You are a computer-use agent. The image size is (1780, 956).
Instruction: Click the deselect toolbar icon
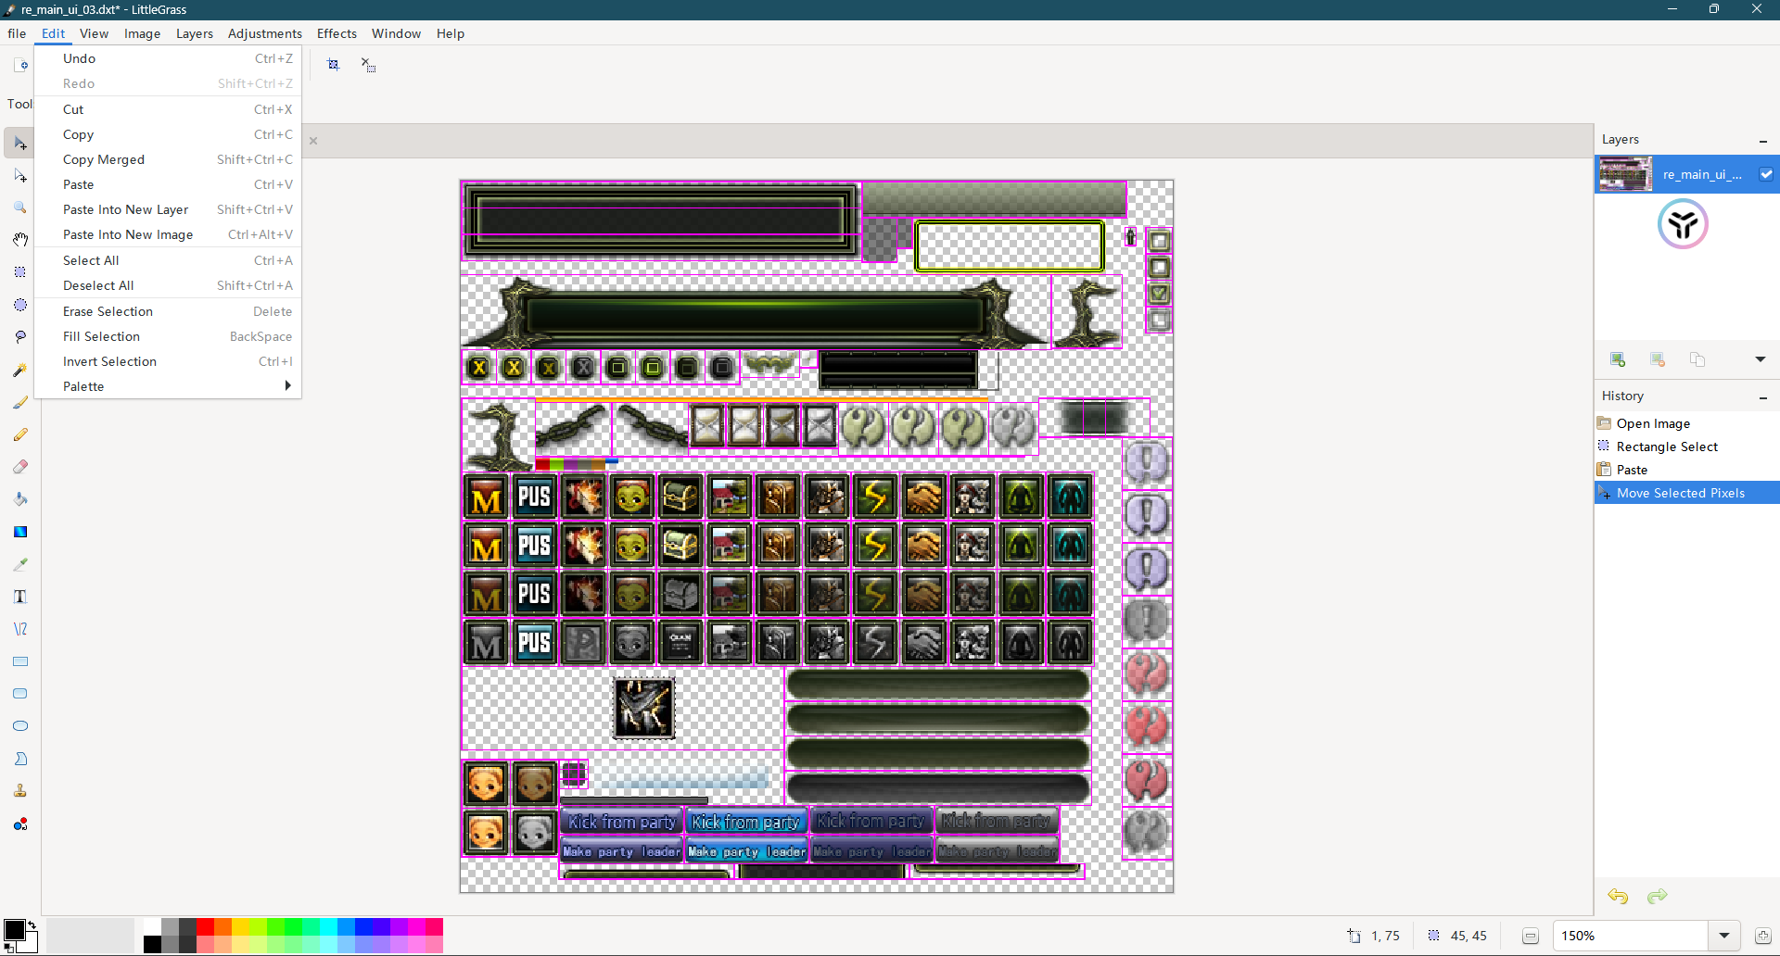click(x=368, y=65)
